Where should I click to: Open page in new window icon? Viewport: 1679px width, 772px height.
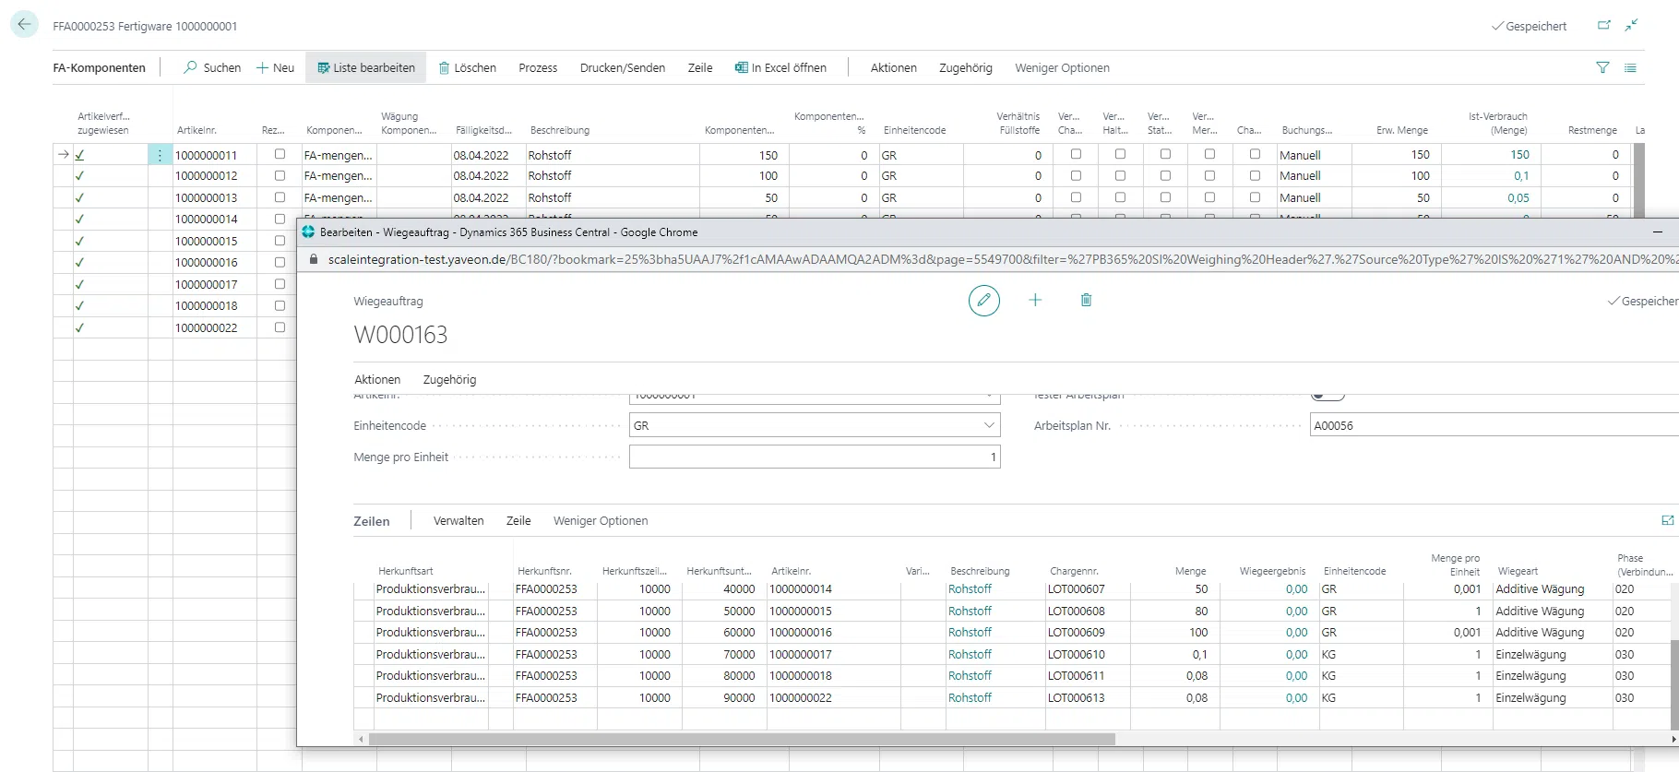(x=1604, y=26)
